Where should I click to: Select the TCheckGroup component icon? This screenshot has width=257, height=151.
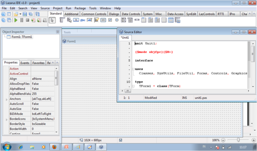click(157, 20)
